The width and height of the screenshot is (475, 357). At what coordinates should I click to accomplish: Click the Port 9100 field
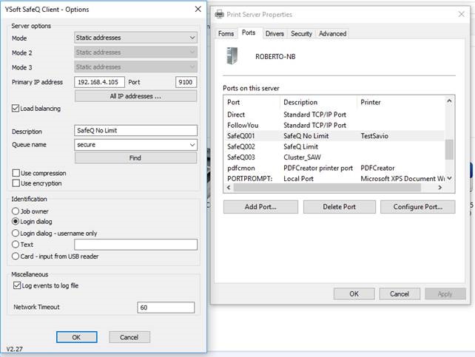coord(186,82)
